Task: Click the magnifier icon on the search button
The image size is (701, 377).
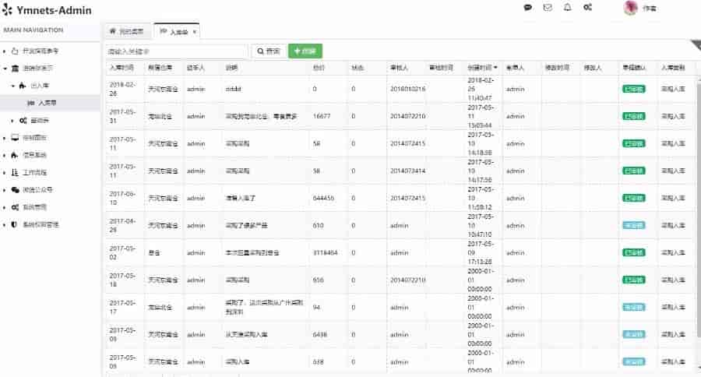Action: coord(260,51)
